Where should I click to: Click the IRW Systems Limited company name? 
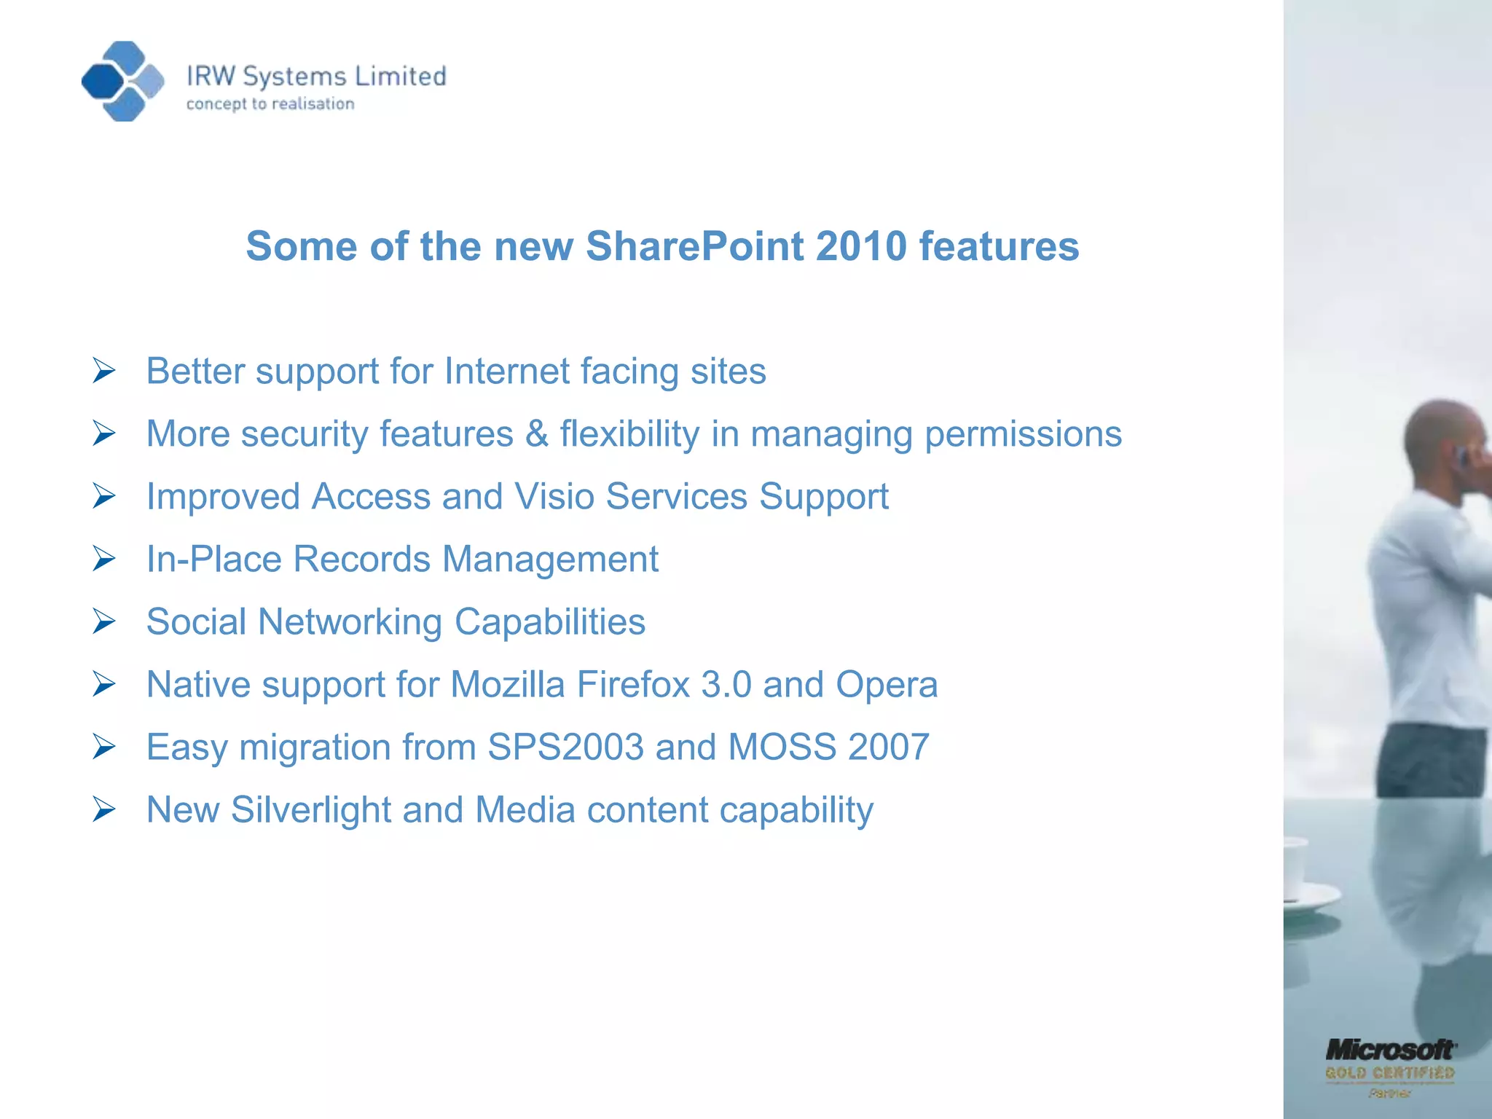pyautogui.click(x=316, y=76)
